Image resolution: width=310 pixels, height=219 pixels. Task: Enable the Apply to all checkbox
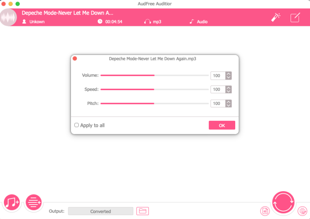coord(76,125)
